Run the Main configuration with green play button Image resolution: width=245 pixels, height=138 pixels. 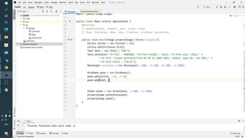coord(217,7)
